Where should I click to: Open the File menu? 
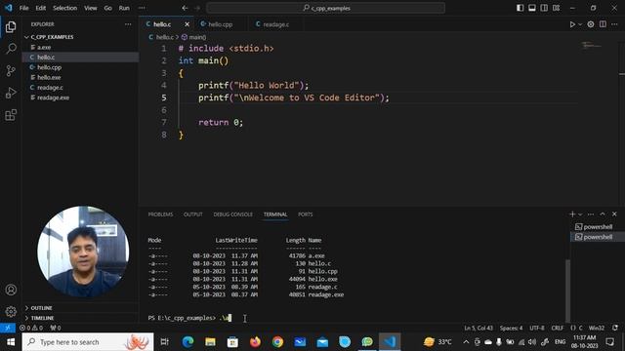(23, 8)
